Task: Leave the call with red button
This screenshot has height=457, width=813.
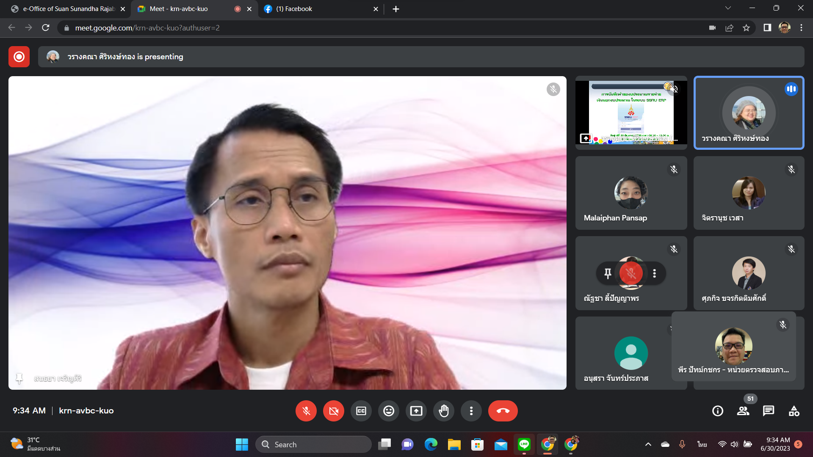Action: pos(503,411)
